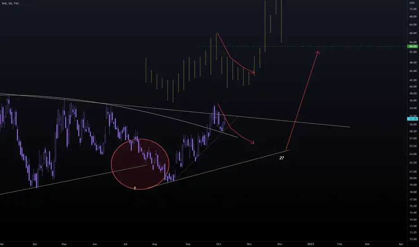Viewport: 419px width, 247px height.
Task: Click the Sep label on time axis
Action: coord(188,244)
